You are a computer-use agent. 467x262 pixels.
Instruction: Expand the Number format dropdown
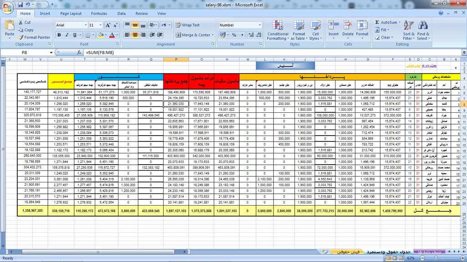click(260, 25)
